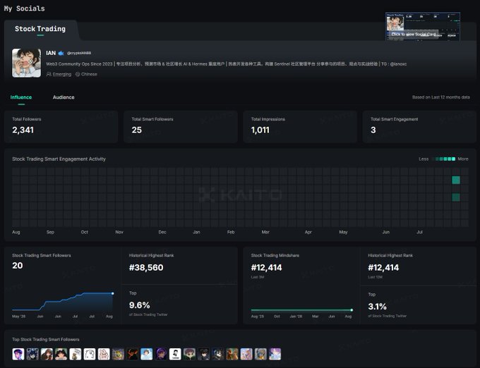Open the @cryptoIAN88 handle link

79,53
